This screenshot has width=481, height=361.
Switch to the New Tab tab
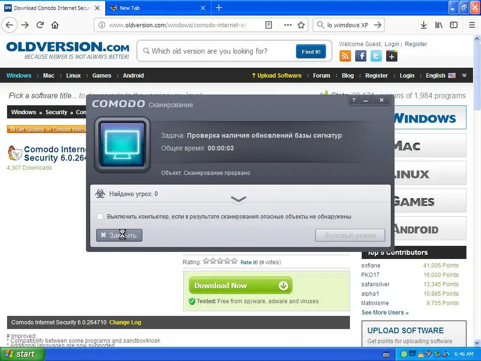coord(158,8)
